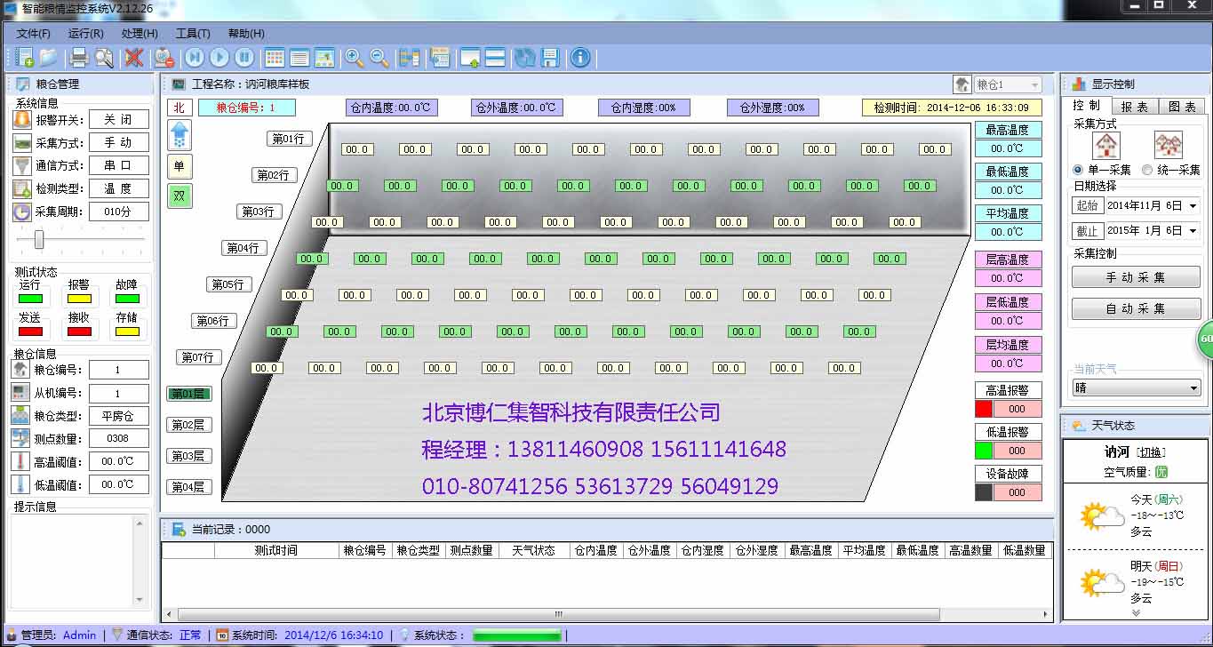Viewport: 1213px width, 647px height.
Task: Click the play icon in the toolbar
Action: point(219,58)
